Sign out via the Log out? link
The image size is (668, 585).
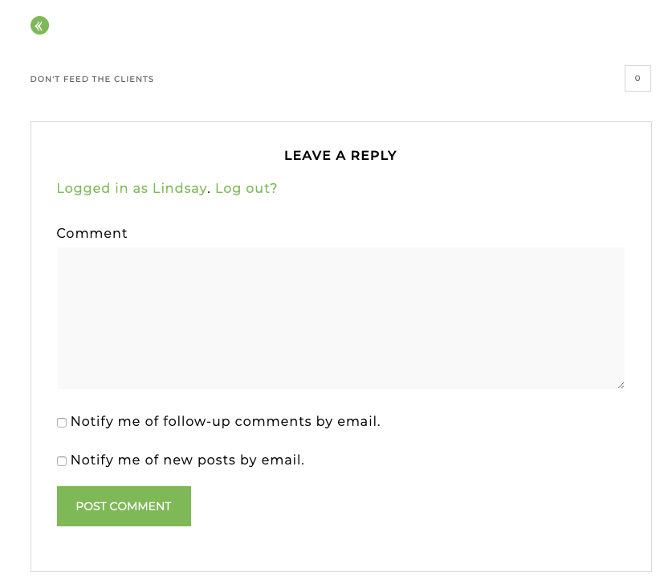(246, 188)
